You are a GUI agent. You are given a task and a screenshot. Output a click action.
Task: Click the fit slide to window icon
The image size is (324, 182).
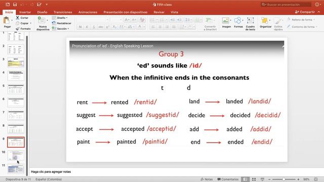click(316, 179)
